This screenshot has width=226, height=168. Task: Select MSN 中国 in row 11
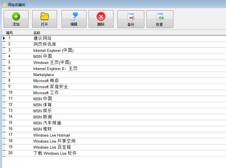pyautogui.click(x=114, y=99)
